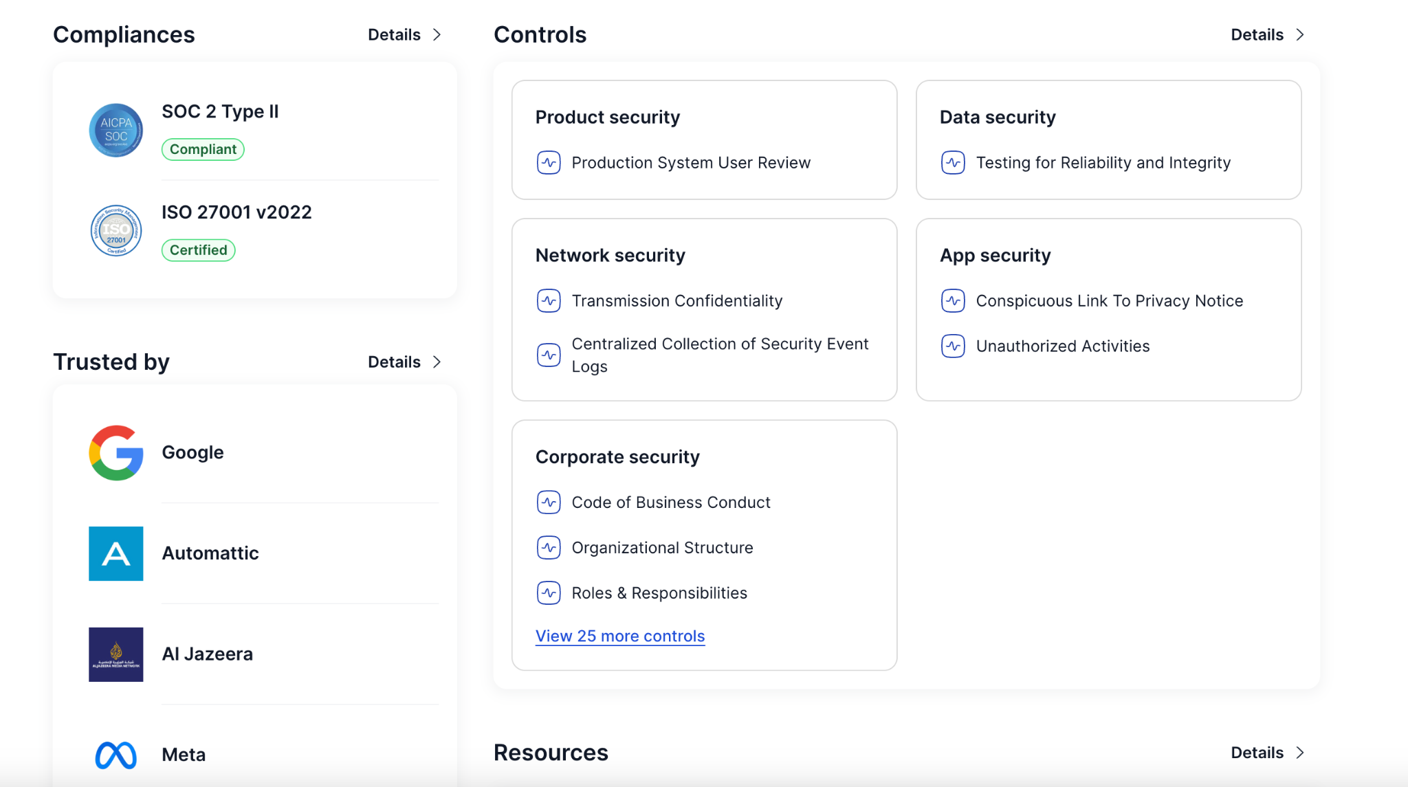
Task: Expand Controls details chevron arrow
Action: [1299, 34]
